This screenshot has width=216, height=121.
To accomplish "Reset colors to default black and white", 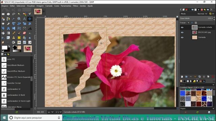I will [x=2, y=51].
